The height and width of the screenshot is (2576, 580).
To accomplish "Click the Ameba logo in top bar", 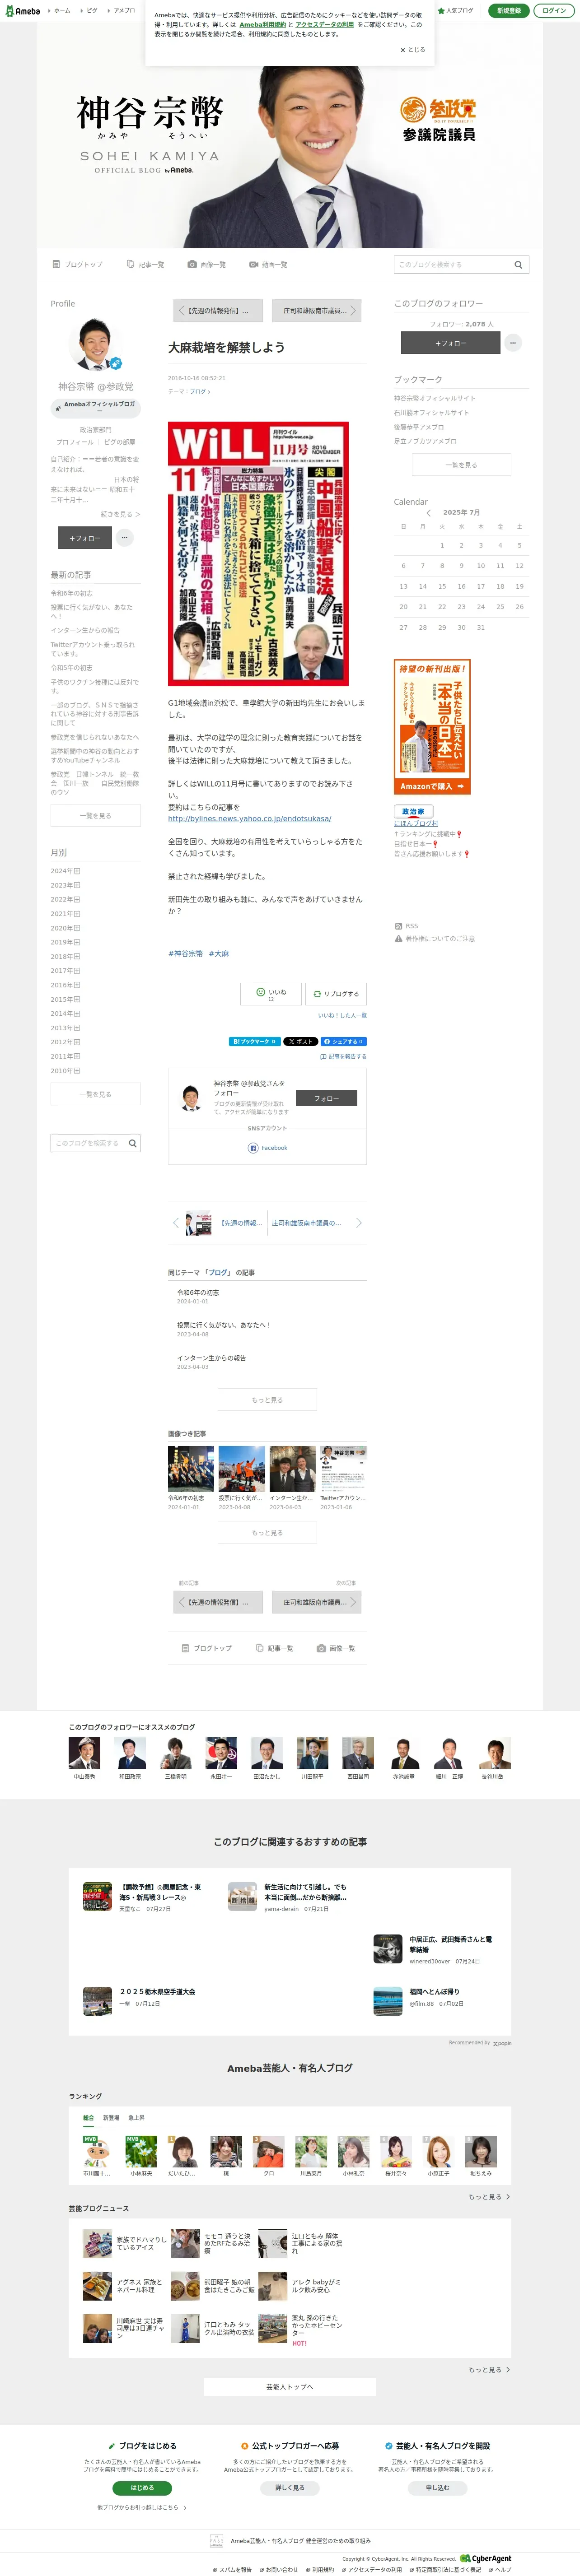I will tap(22, 11).
